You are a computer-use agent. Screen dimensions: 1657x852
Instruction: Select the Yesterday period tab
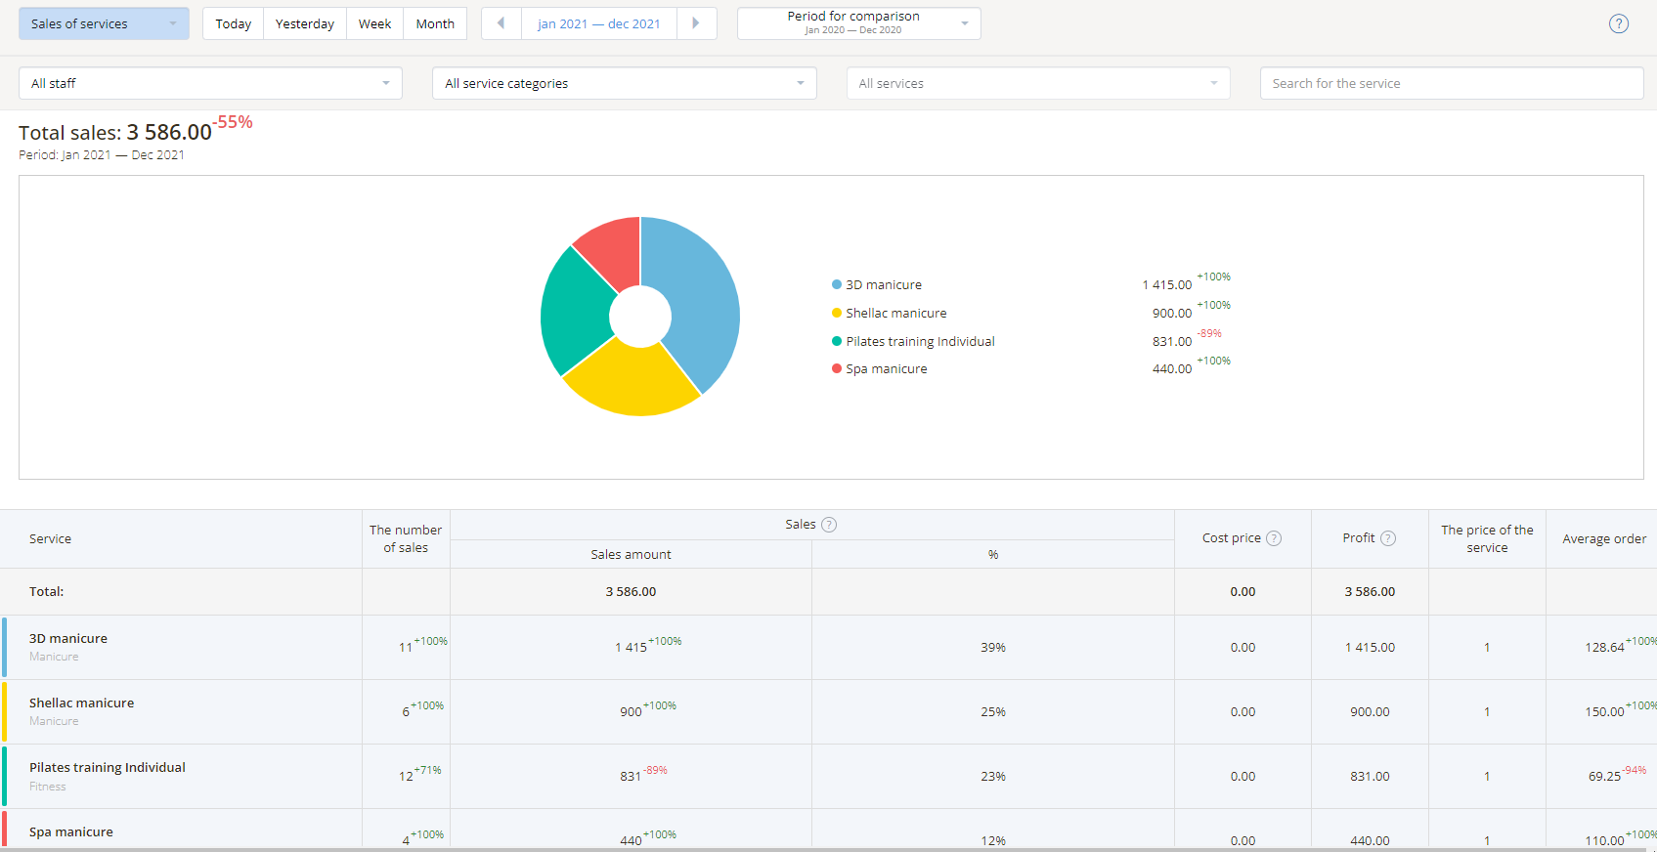coord(305,23)
